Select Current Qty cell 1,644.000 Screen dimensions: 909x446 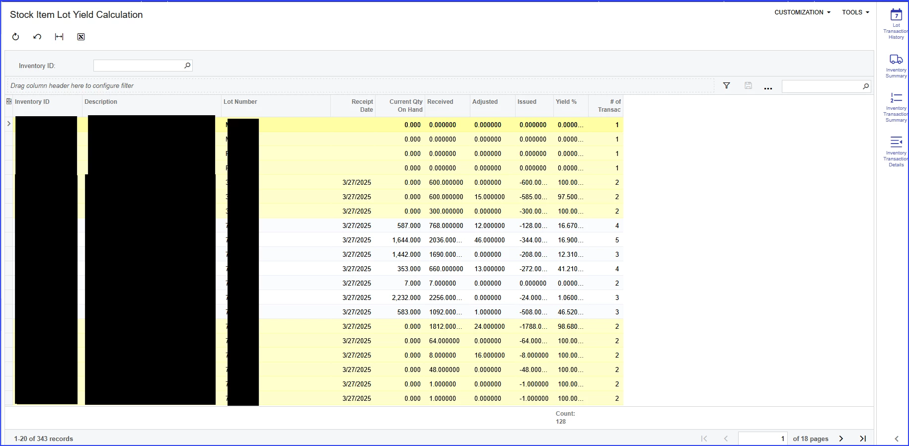tap(400, 240)
